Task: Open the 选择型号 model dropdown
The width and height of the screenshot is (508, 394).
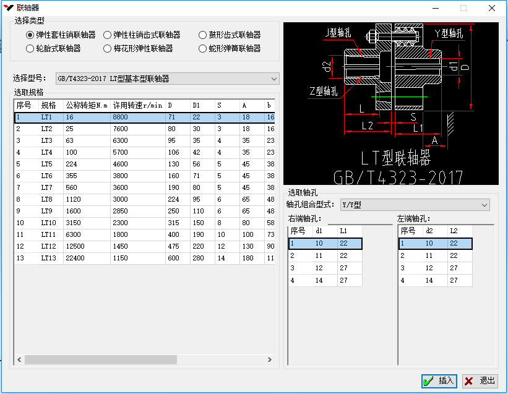Action: click(274, 79)
